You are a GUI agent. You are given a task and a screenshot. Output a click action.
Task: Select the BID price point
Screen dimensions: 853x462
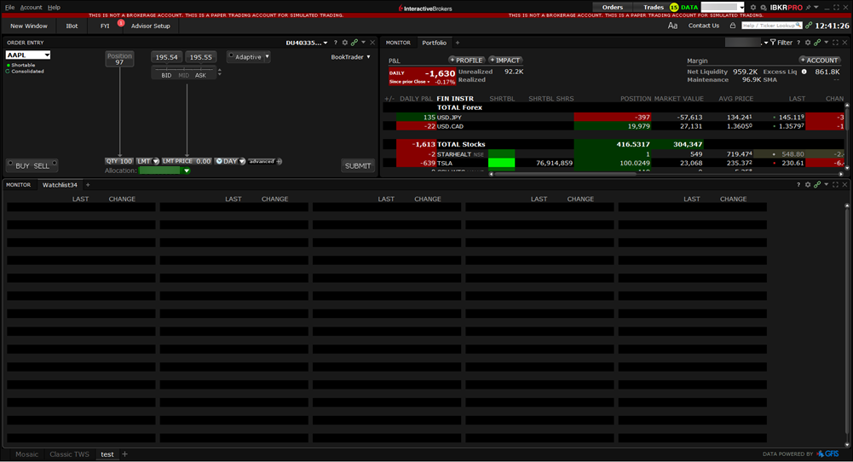(x=166, y=76)
